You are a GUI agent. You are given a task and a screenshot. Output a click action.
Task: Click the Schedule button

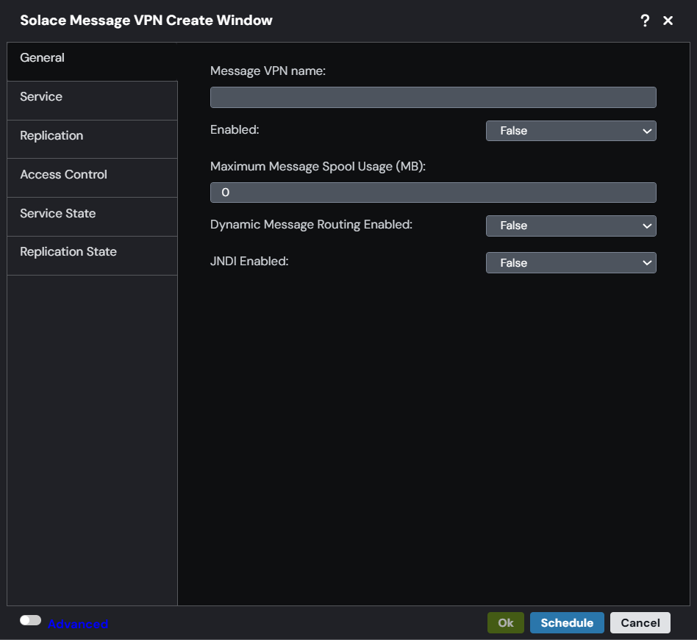click(x=567, y=622)
